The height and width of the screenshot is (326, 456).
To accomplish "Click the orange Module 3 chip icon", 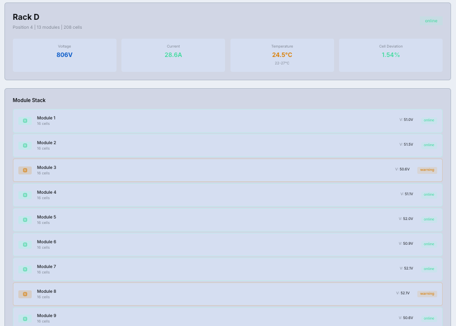I will click(25, 170).
